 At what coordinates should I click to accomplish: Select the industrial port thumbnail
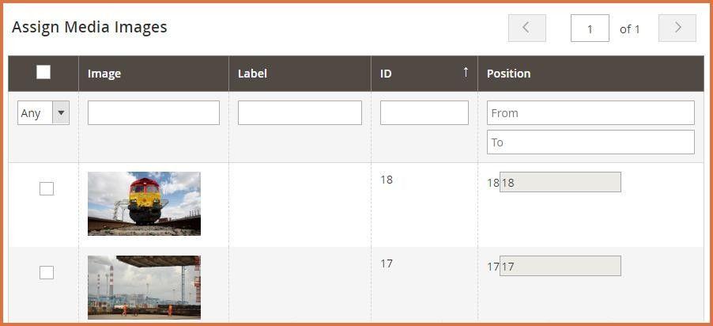tap(144, 287)
